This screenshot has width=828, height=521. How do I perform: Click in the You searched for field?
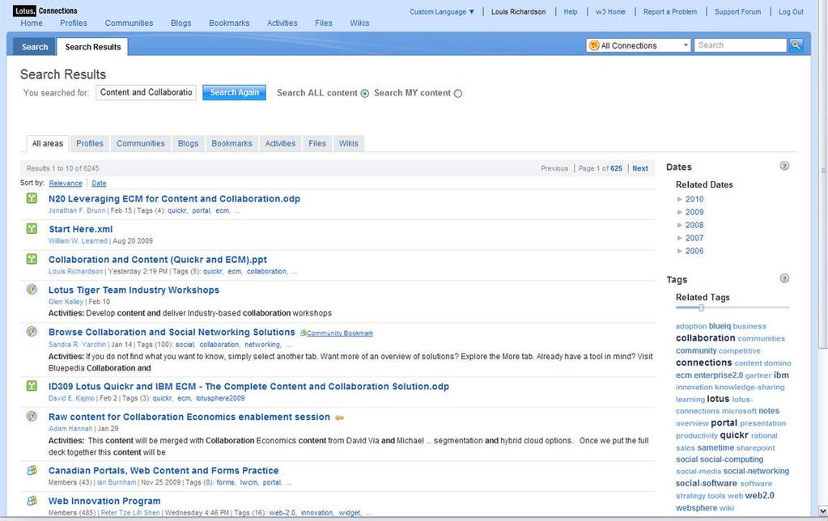click(146, 92)
